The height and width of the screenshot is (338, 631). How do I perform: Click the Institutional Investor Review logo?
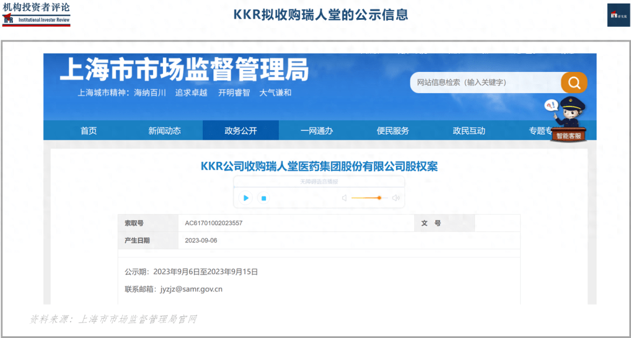[x=36, y=14]
